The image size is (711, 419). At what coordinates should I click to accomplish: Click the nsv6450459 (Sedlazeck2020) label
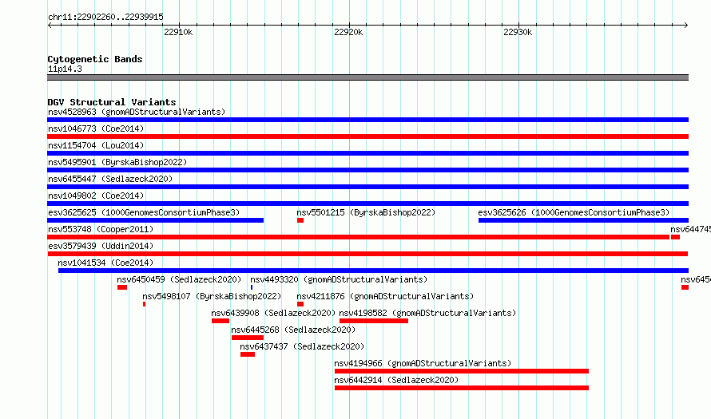(x=179, y=279)
